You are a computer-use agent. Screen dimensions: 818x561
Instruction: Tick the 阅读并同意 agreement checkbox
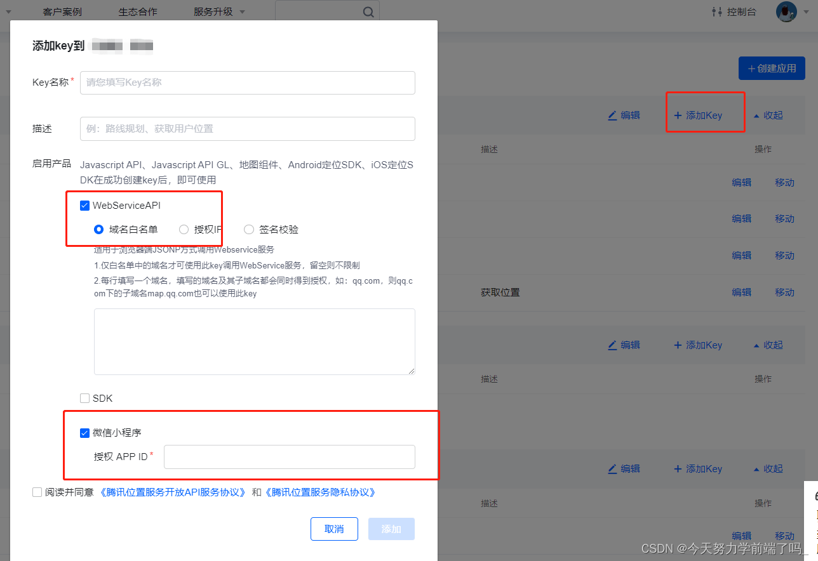37,492
